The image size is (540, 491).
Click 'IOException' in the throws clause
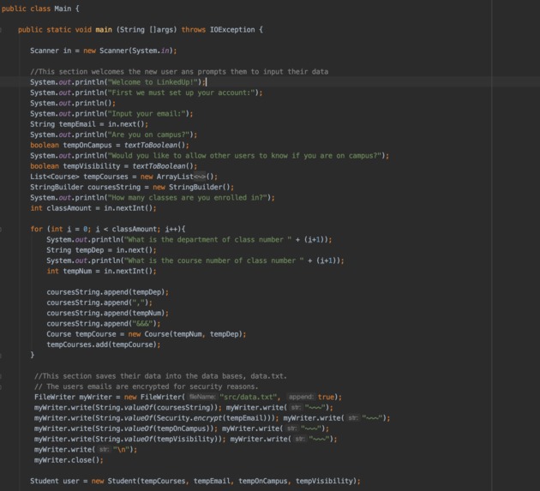pyautogui.click(x=232, y=30)
